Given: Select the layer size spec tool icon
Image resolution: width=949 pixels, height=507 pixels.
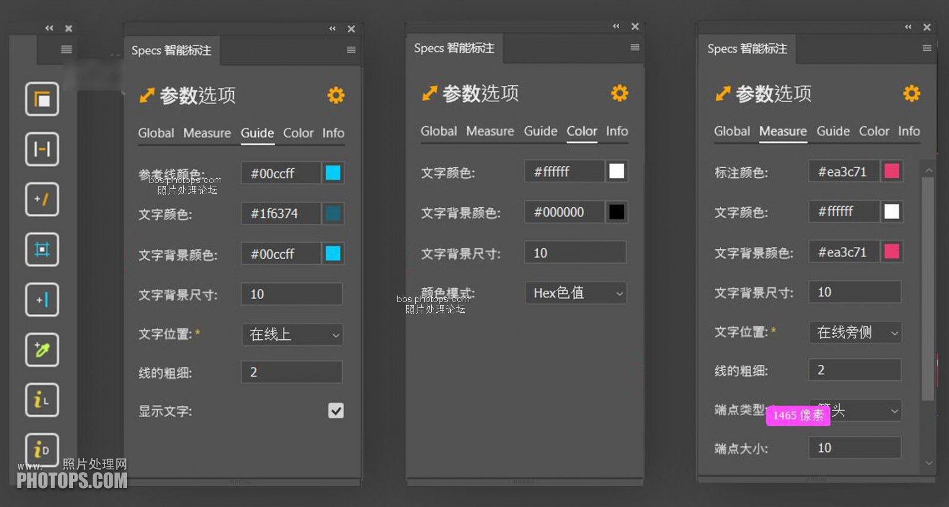Looking at the screenshot, I should click(42, 99).
